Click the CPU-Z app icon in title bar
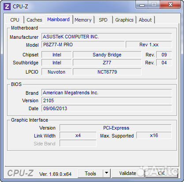The height and width of the screenshot is (182, 184). [7, 7]
